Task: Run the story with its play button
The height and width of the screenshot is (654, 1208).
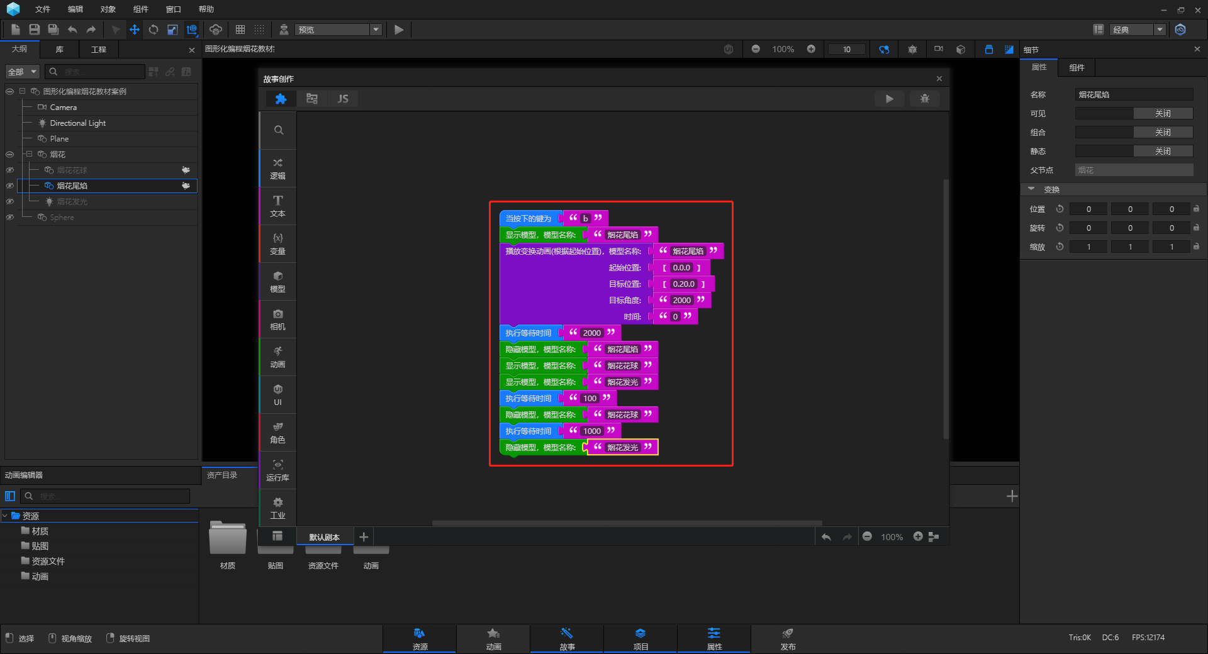Action: point(889,99)
